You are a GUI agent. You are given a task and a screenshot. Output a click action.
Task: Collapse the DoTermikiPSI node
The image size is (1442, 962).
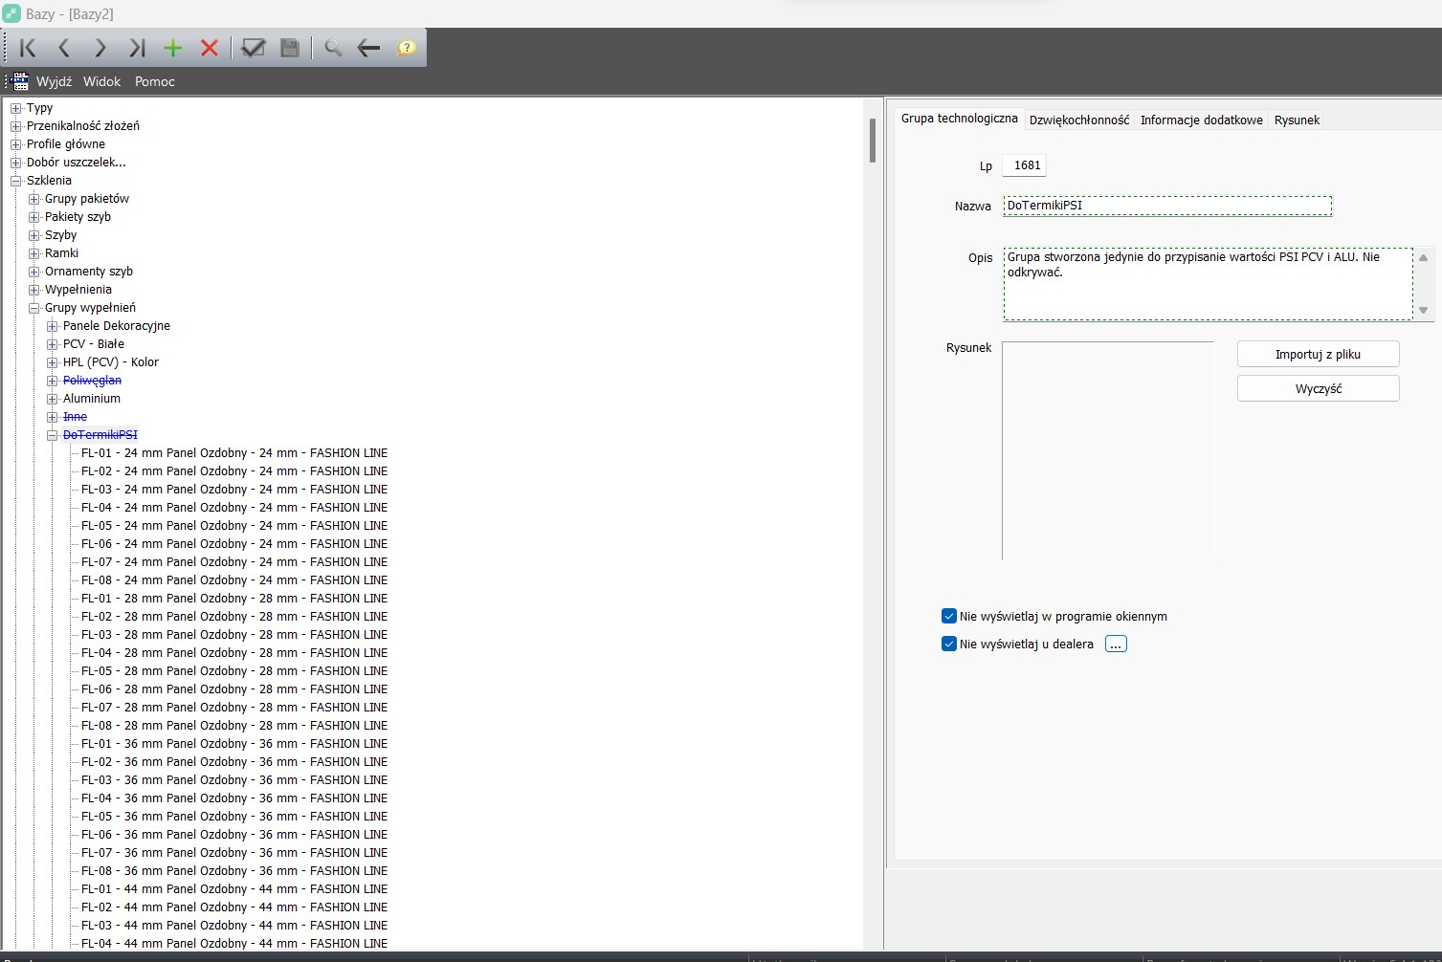coord(52,435)
